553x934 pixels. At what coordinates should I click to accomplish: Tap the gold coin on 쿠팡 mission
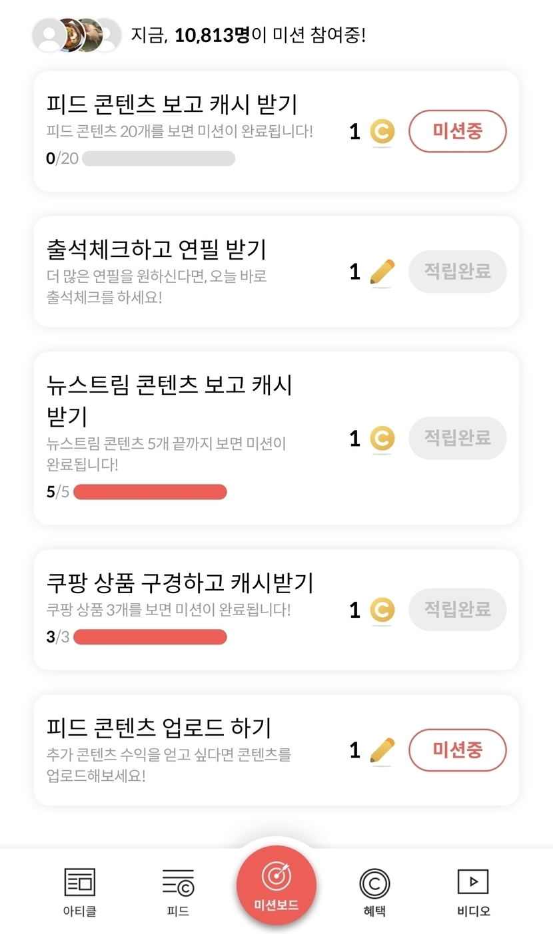382,610
